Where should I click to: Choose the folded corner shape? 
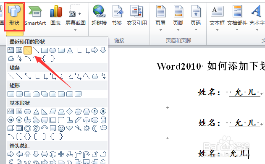point(53,128)
